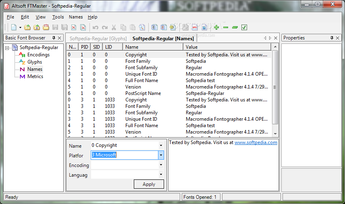Select the PostScript Name row with PID 1

coord(169,93)
